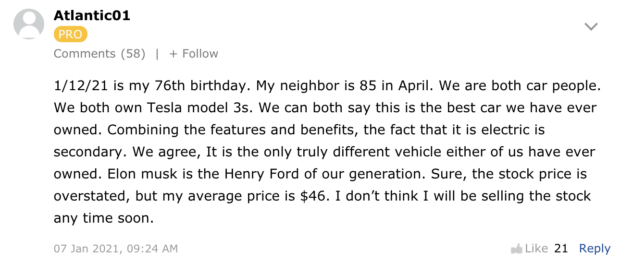This screenshot has height=261, width=620.
Task: View Atlantic01's Comments (58)
Action: [x=99, y=54]
